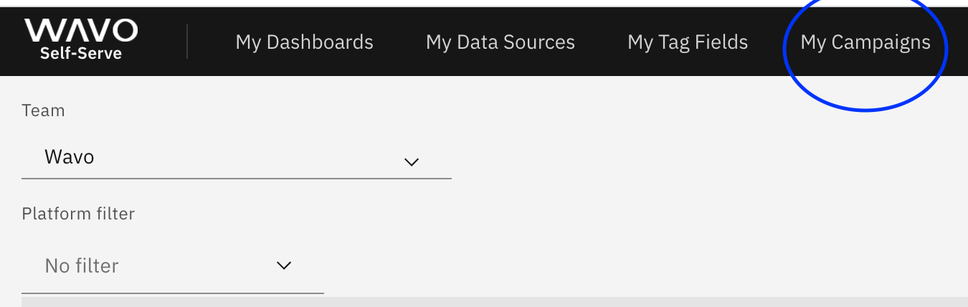968x307 pixels.
Task: Select the Wavo value in Team selector
Action: [x=69, y=156]
